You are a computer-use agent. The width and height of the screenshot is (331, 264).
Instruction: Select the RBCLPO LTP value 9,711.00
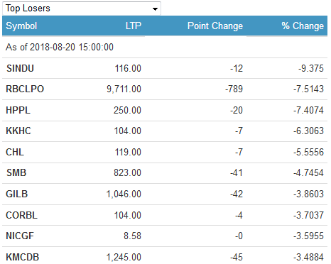point(124,89)
